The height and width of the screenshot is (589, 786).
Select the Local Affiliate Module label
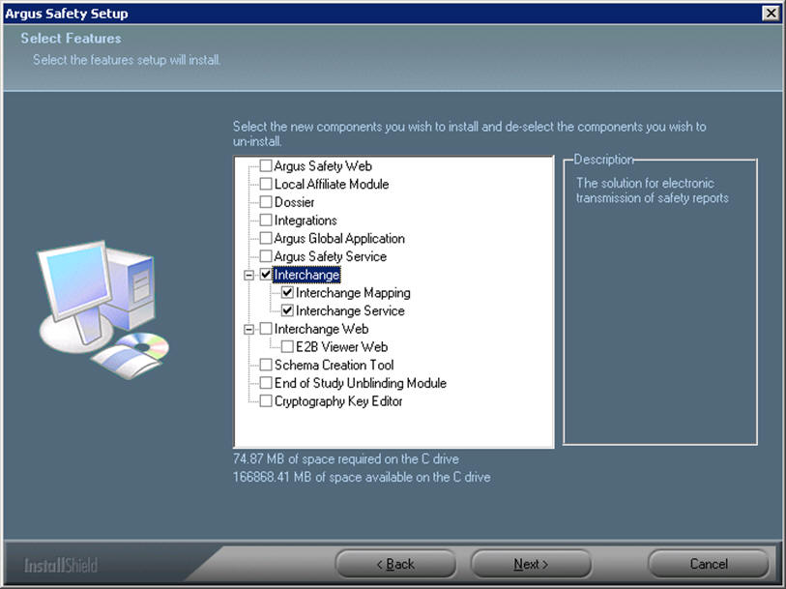click(x=332, y=184)
